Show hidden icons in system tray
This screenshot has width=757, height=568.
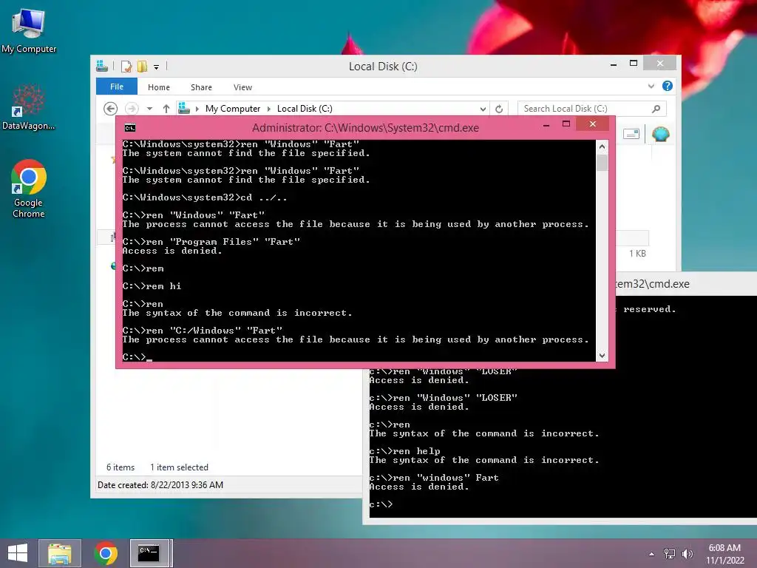(x=651, y=554)
